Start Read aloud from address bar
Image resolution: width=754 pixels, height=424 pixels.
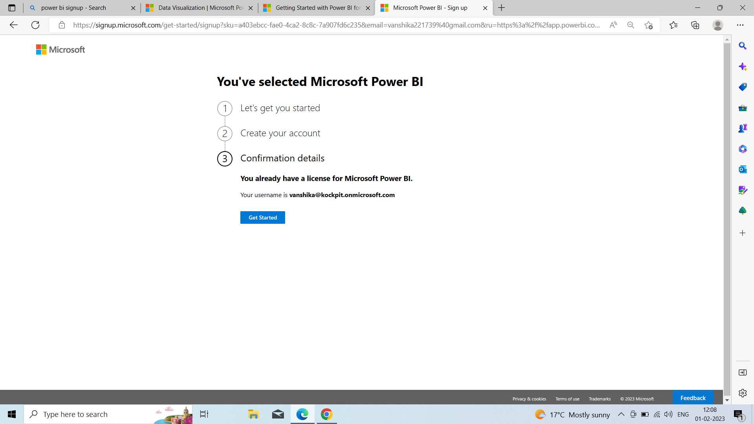pyautogui.click(x=613, y=25)
